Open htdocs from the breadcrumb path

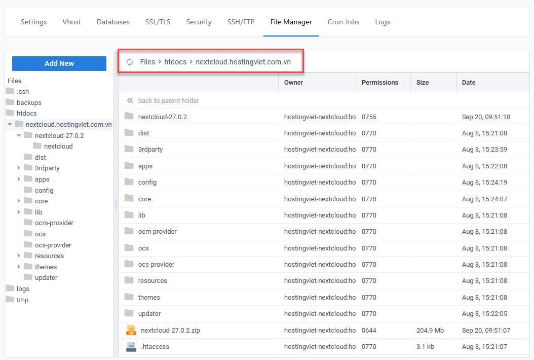175,61
